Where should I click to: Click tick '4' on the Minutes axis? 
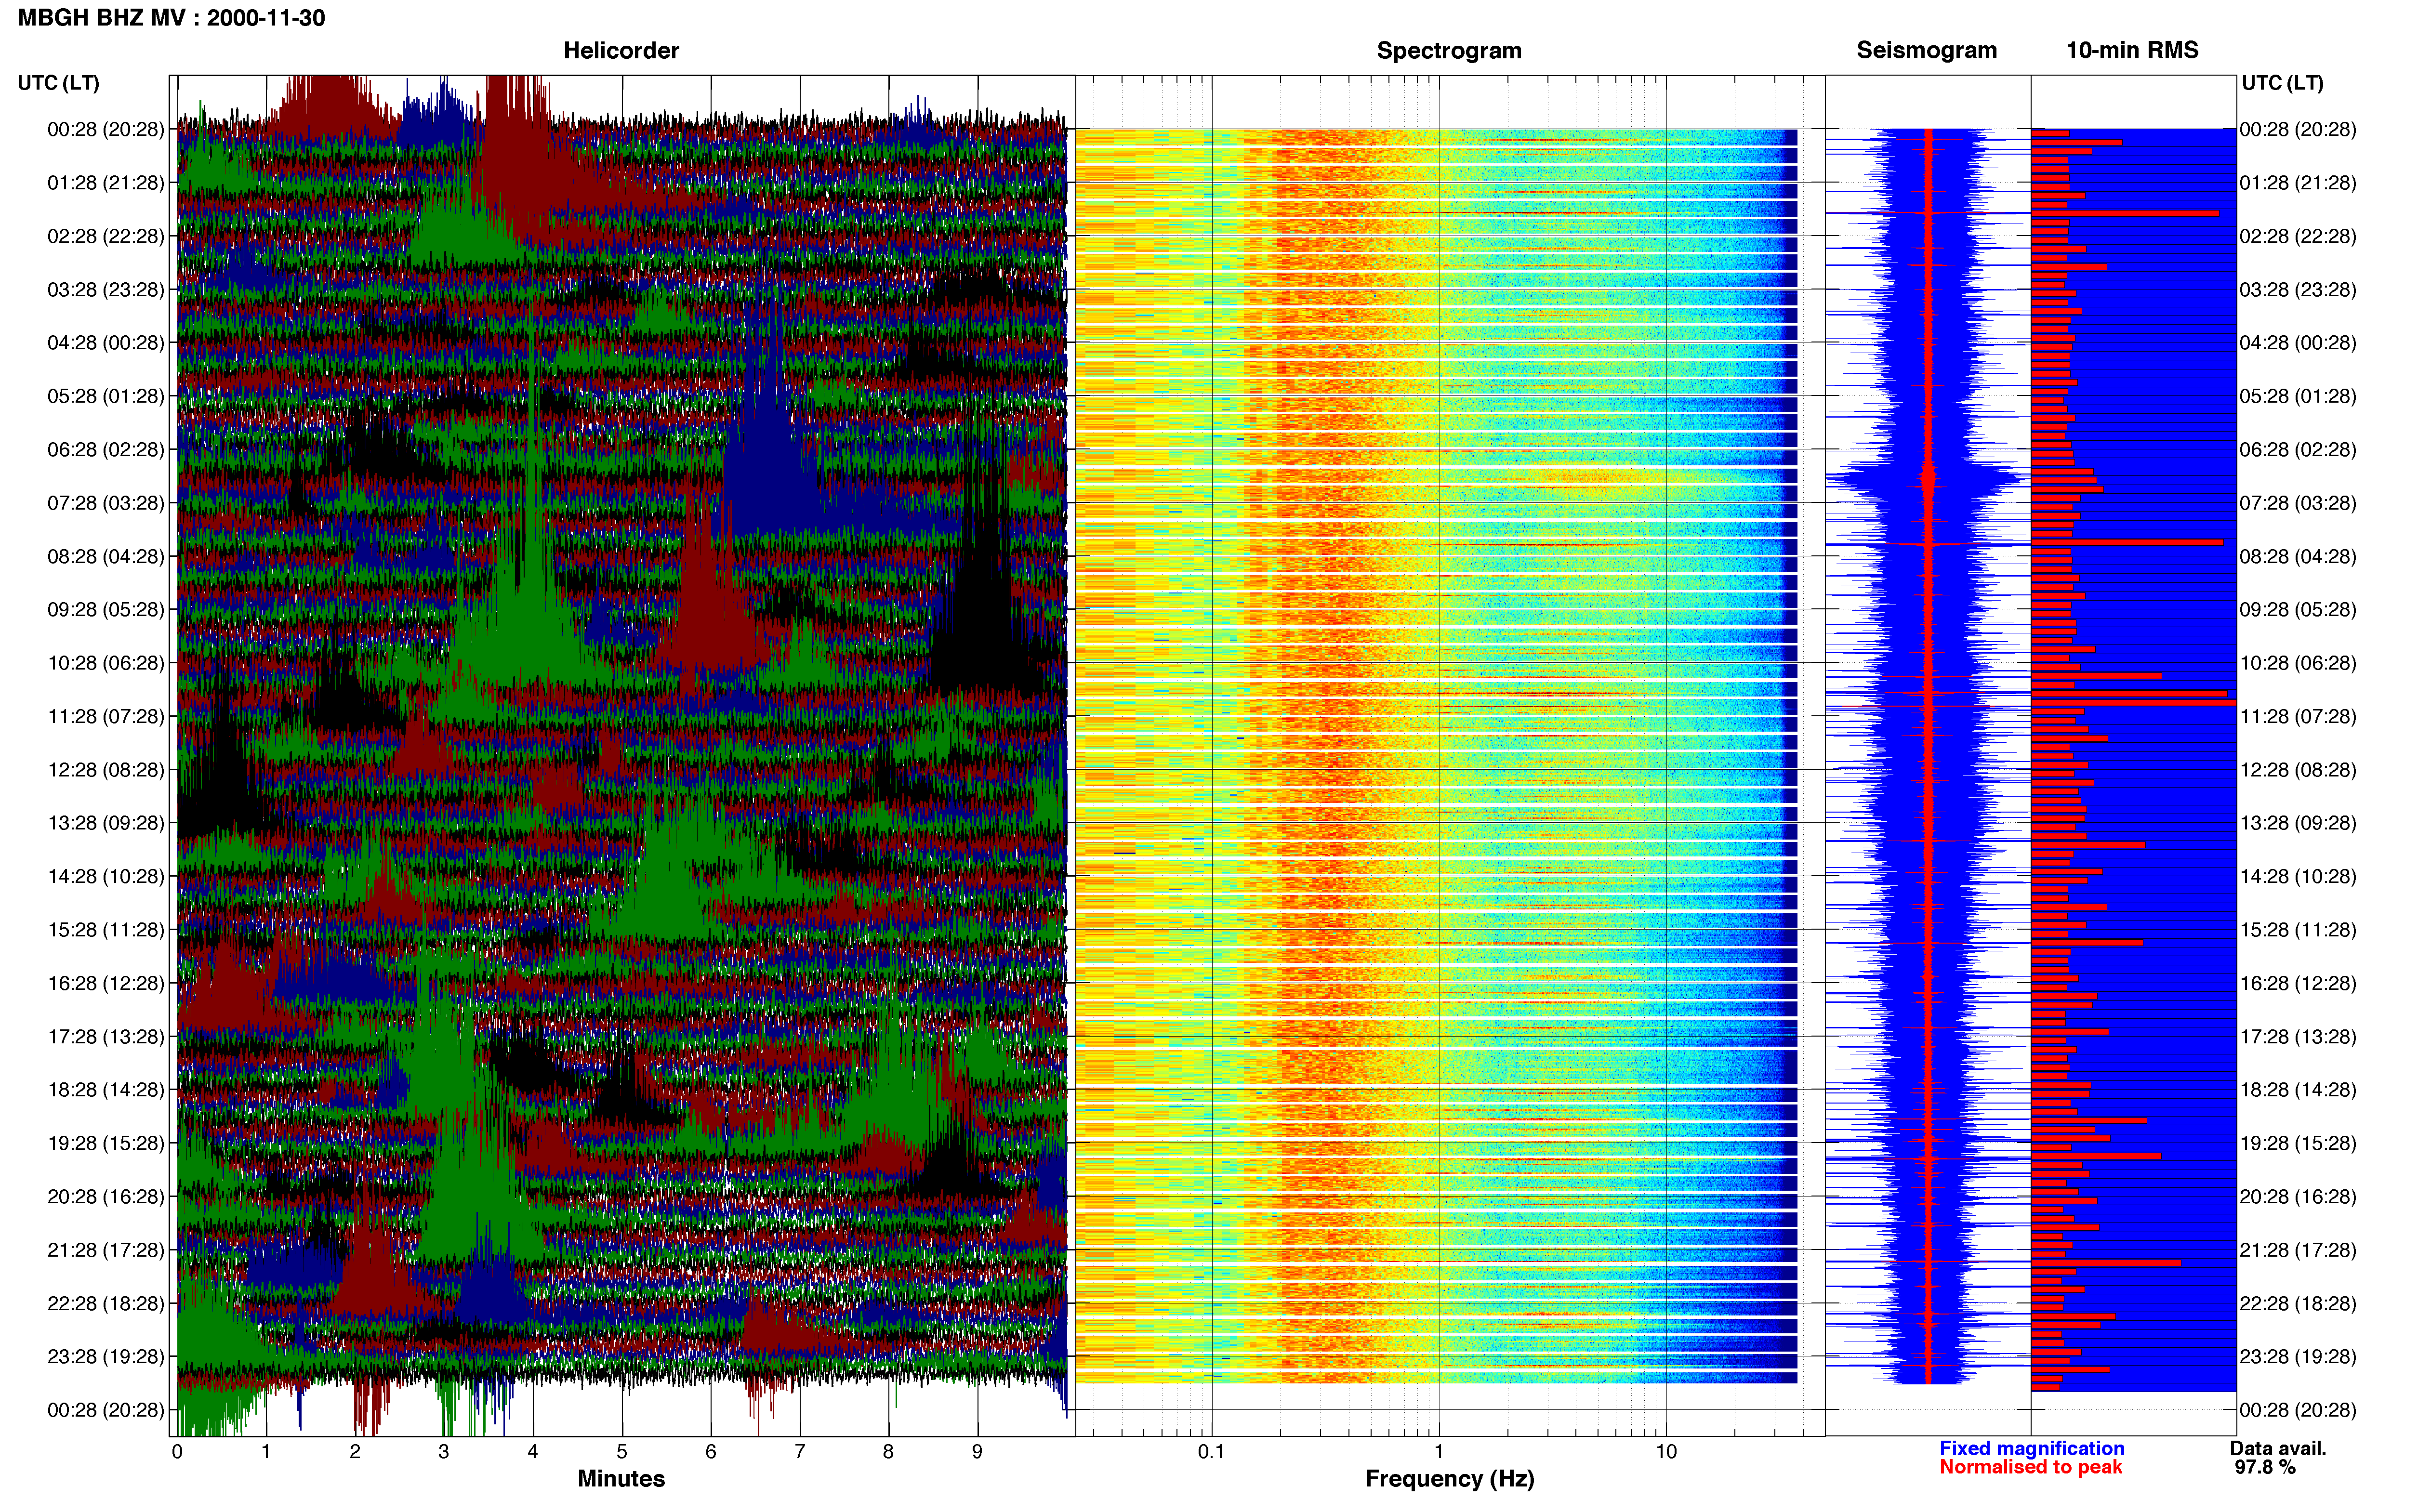[x=533, y=1452]
